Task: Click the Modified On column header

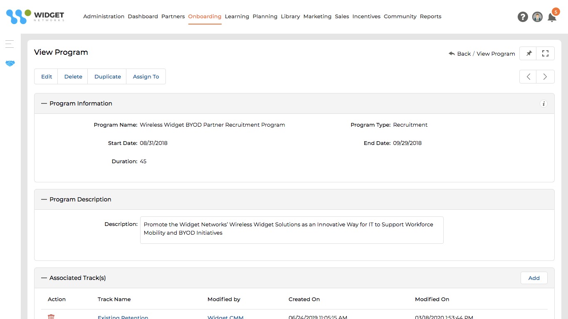Action: click(432, 299)
